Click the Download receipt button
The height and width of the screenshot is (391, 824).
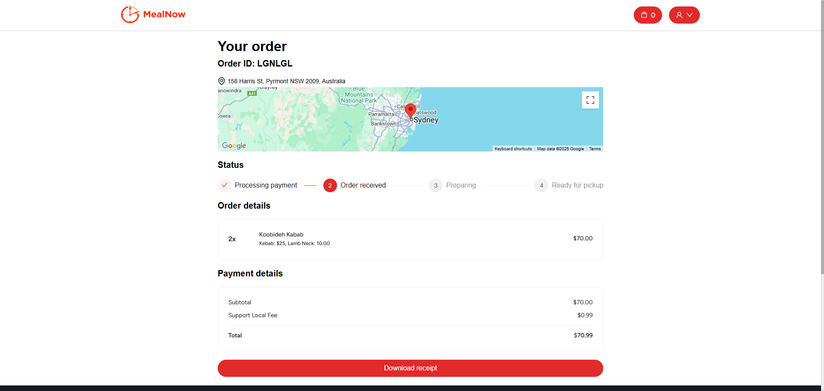[x=410, y=368]
